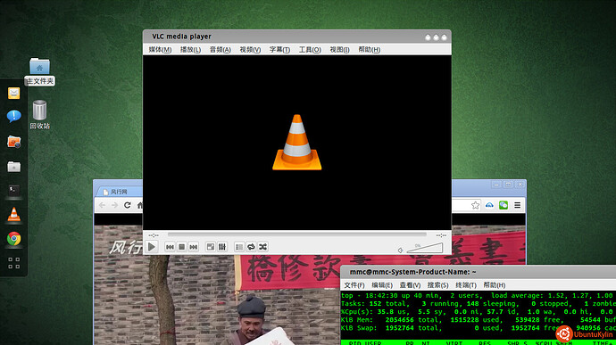The height and width of the screenshot is (345, 616).
Task: Click the green chat extension icon in browser
Action: (504, 205)
